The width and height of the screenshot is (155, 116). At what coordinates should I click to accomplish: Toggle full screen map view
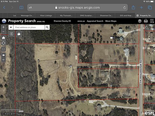(3, 49)
